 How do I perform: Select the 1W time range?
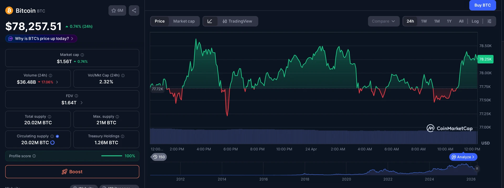coord(424,21)
